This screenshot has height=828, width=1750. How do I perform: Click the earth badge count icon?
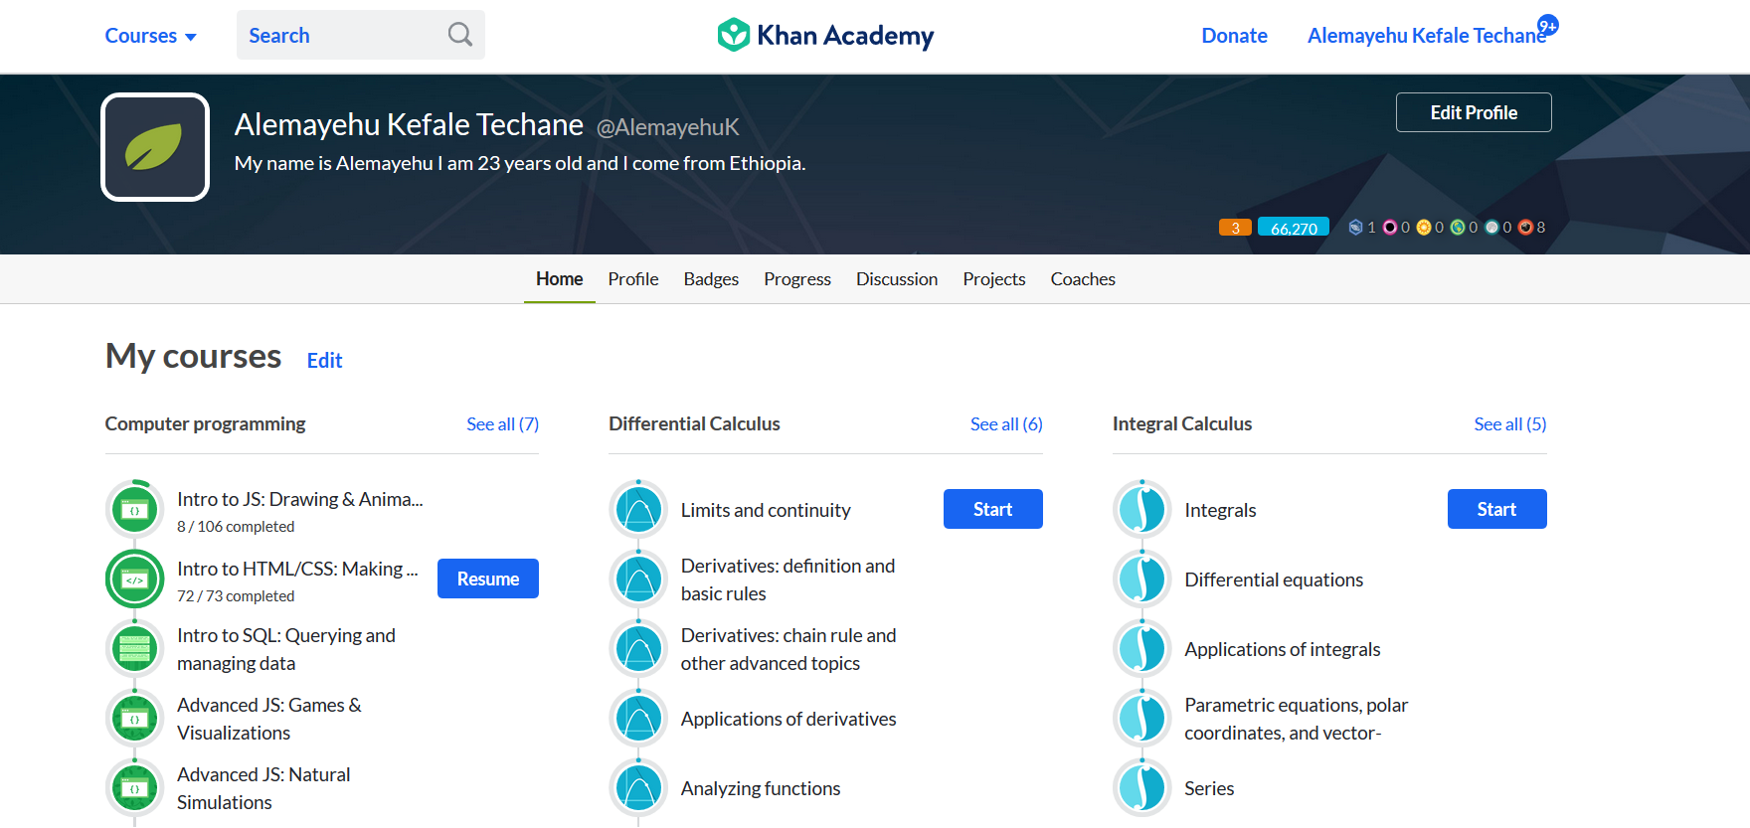(x=1458, y=227)
